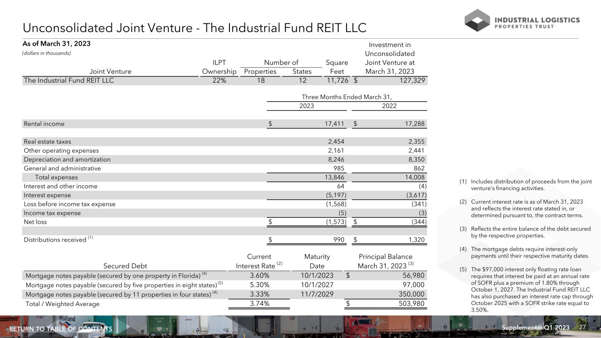Select the Net loss row label
Viewport: 601px width, 338px height.
pyautogui.click(x=35, y=222)
